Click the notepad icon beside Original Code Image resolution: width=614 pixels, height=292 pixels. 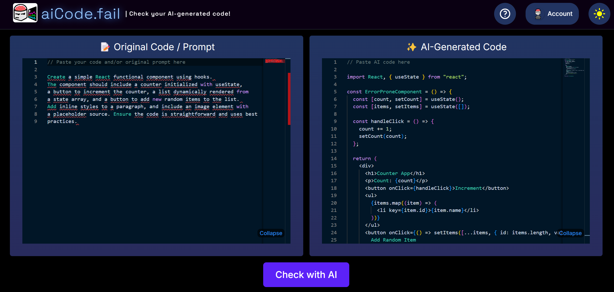105,47
